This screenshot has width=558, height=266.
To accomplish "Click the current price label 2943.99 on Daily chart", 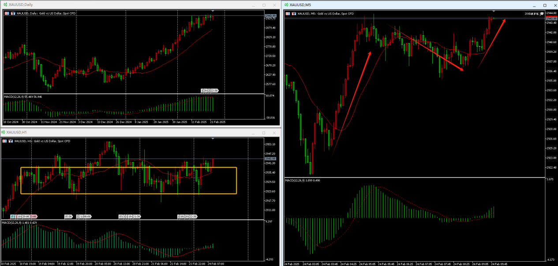I will click(x=270, y=16).
